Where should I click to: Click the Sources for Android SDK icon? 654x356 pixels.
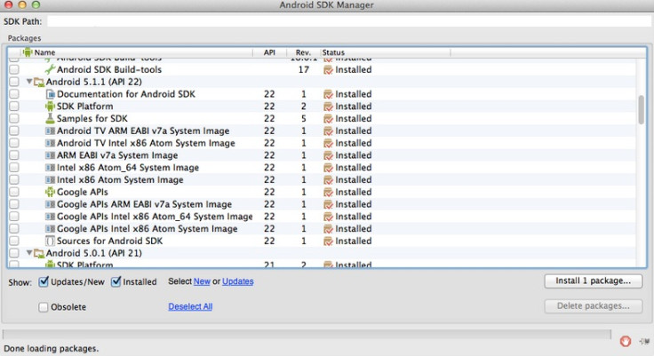pyautogui.click(x=50, y=241)
